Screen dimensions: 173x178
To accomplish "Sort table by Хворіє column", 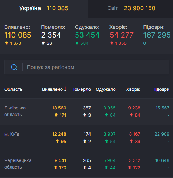I will coord(133,89).
